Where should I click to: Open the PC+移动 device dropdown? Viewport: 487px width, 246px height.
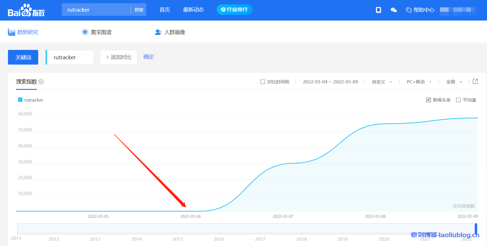coord(419,82)
